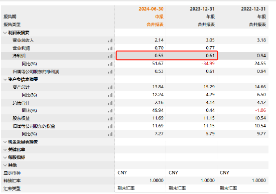Show chart for 归属母公司股东的净利润

coord(110,72)
